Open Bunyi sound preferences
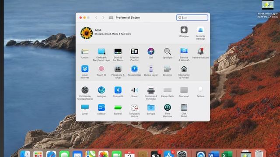 [x=134, y=92]
